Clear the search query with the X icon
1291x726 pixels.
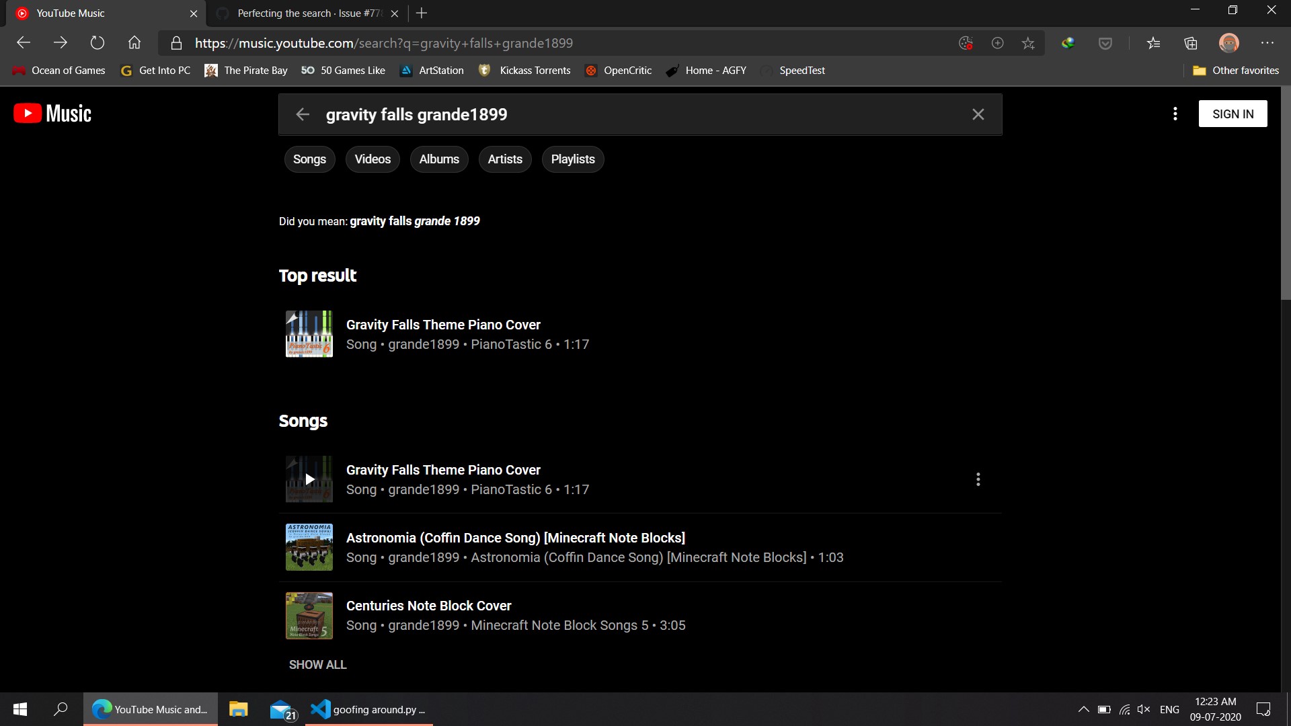(x=978, y=114)
